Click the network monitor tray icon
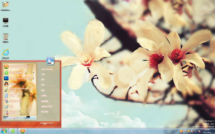This screenshot has height=134, width=215. click(196, 131)
